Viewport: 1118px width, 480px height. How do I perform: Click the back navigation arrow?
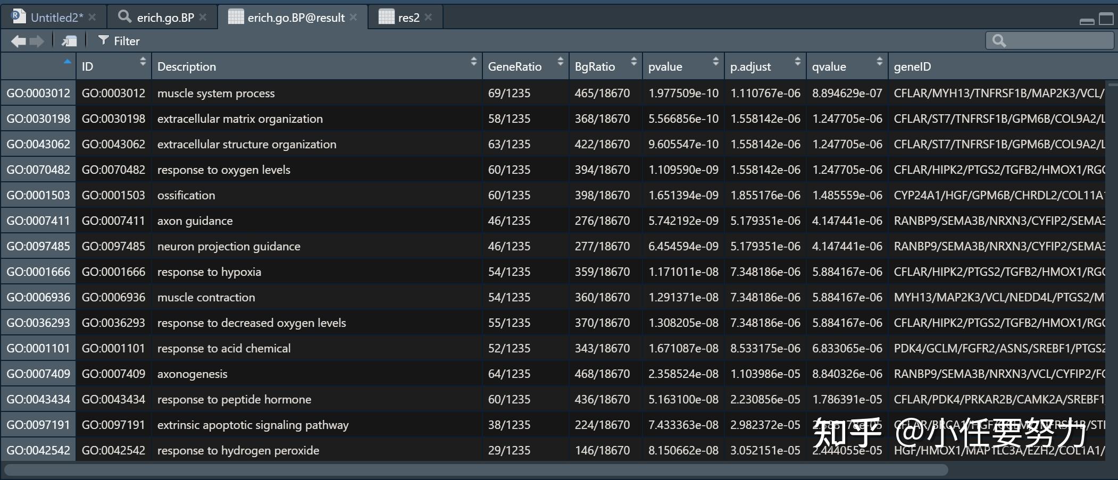18,41
